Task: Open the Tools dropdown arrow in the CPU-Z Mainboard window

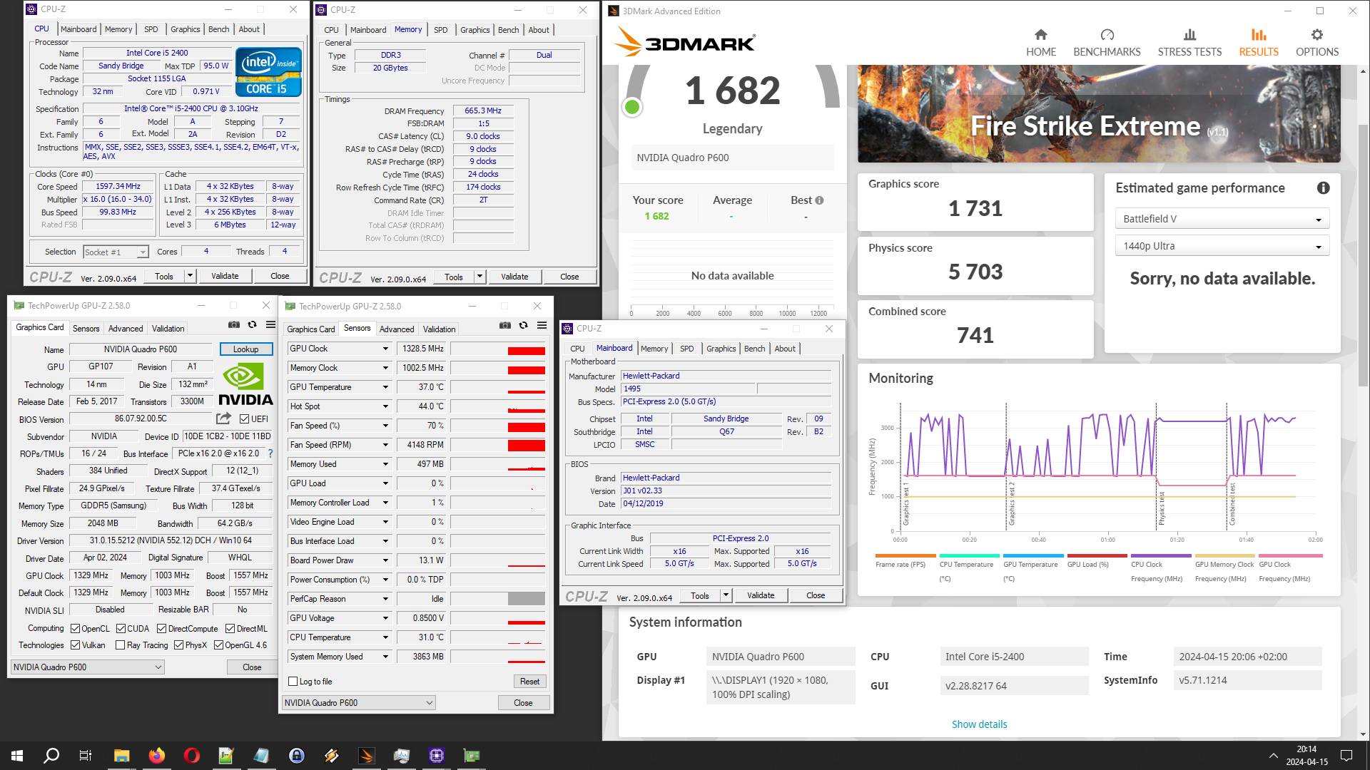Action: coord(726,595)
